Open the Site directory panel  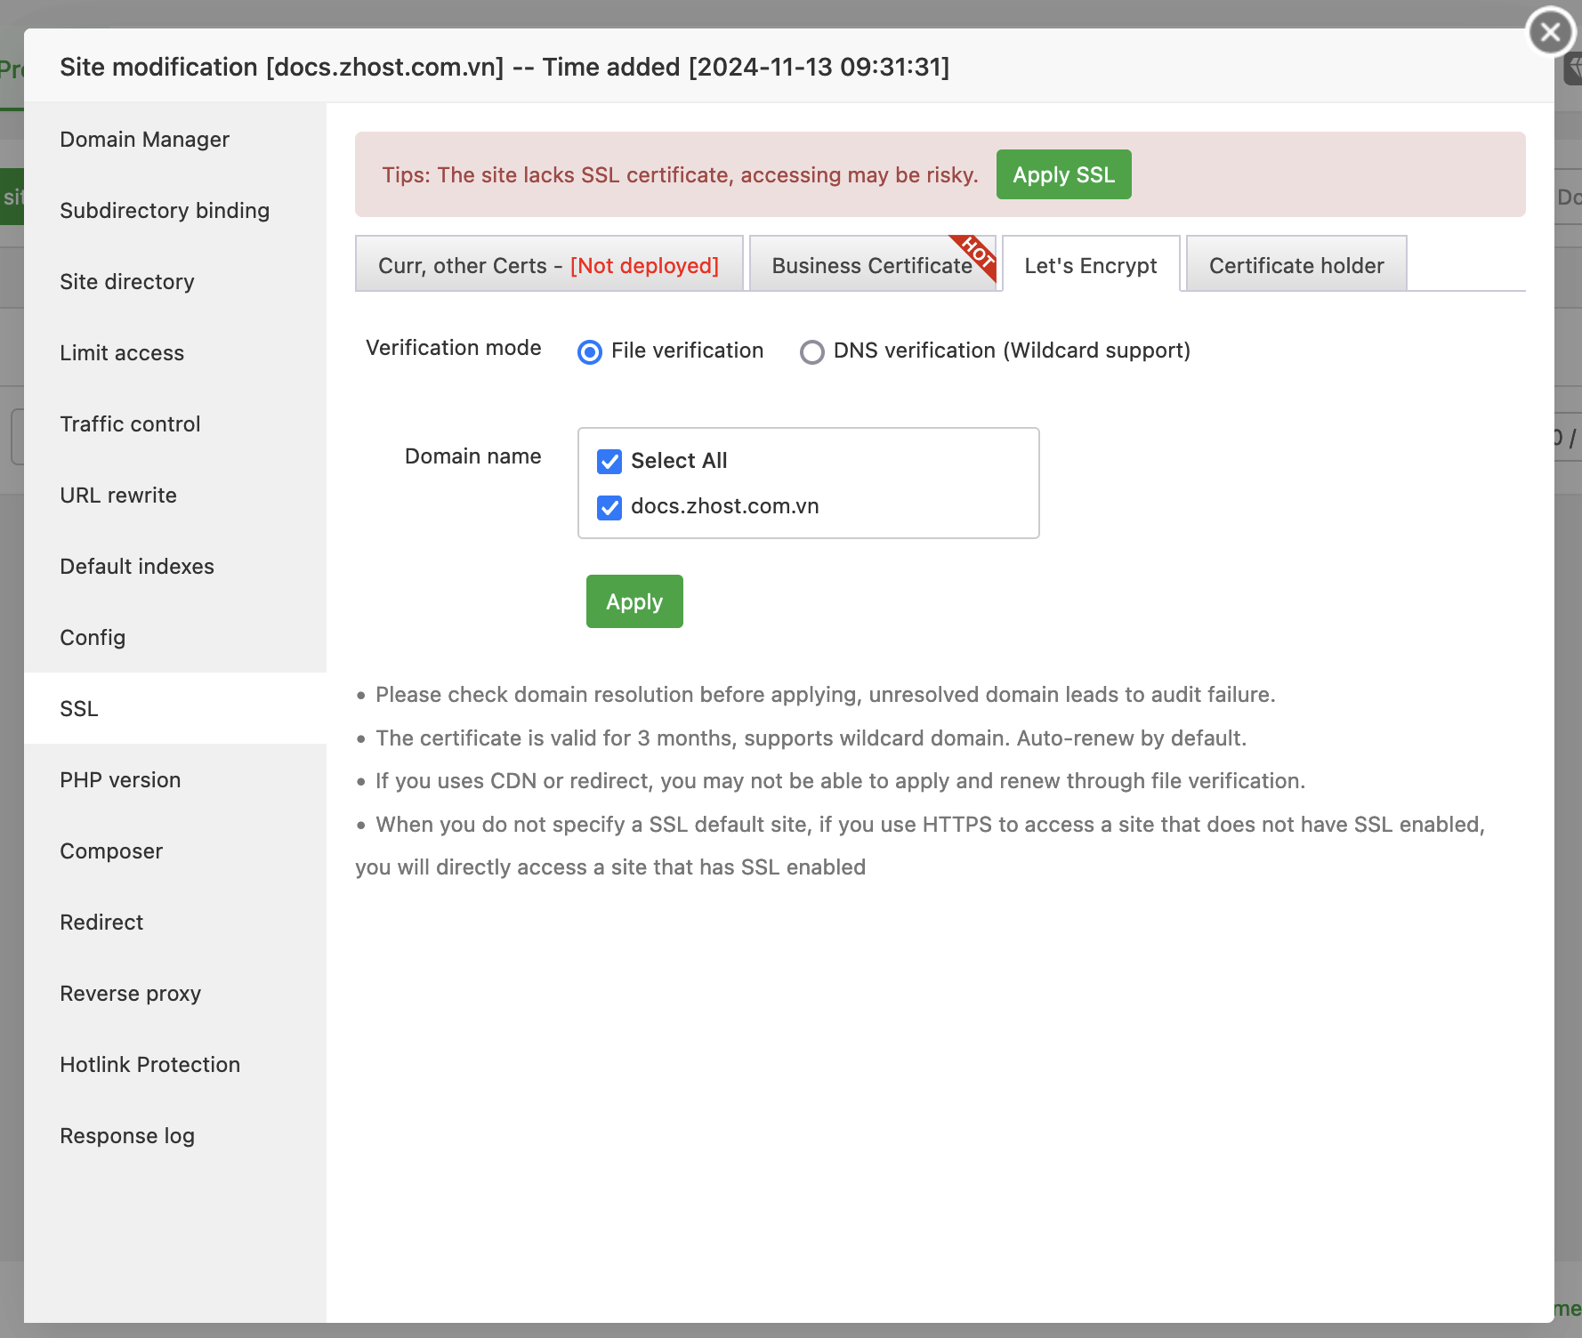pos(127,281)
